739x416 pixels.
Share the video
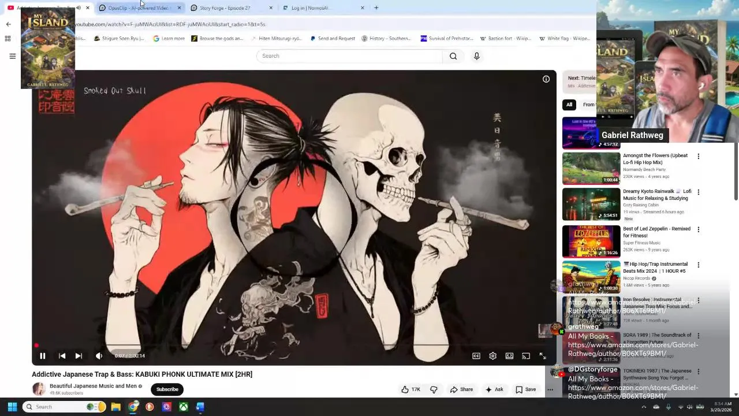pos(461,389)
